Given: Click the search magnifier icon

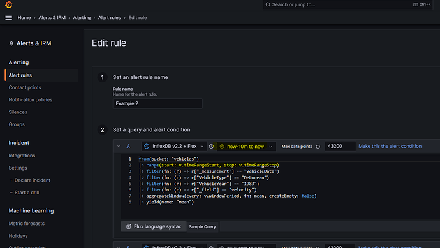Looking at the screenshot, I should coord(268,4).
